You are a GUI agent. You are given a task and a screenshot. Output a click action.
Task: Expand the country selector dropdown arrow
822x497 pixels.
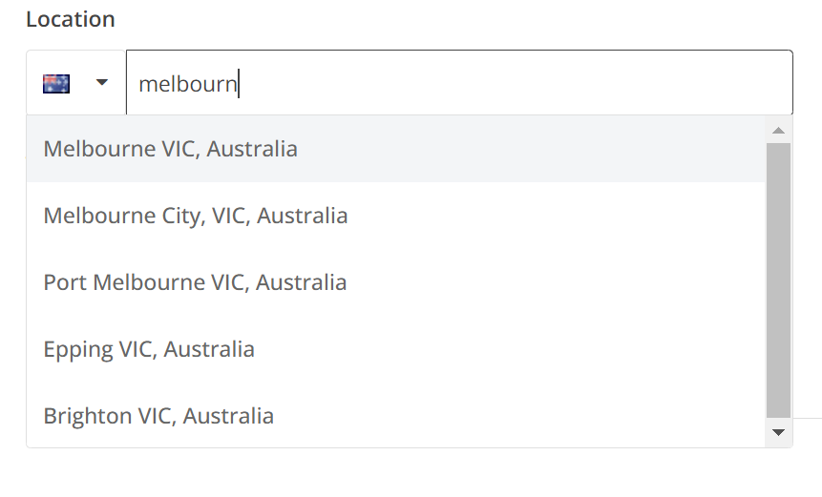102,84
